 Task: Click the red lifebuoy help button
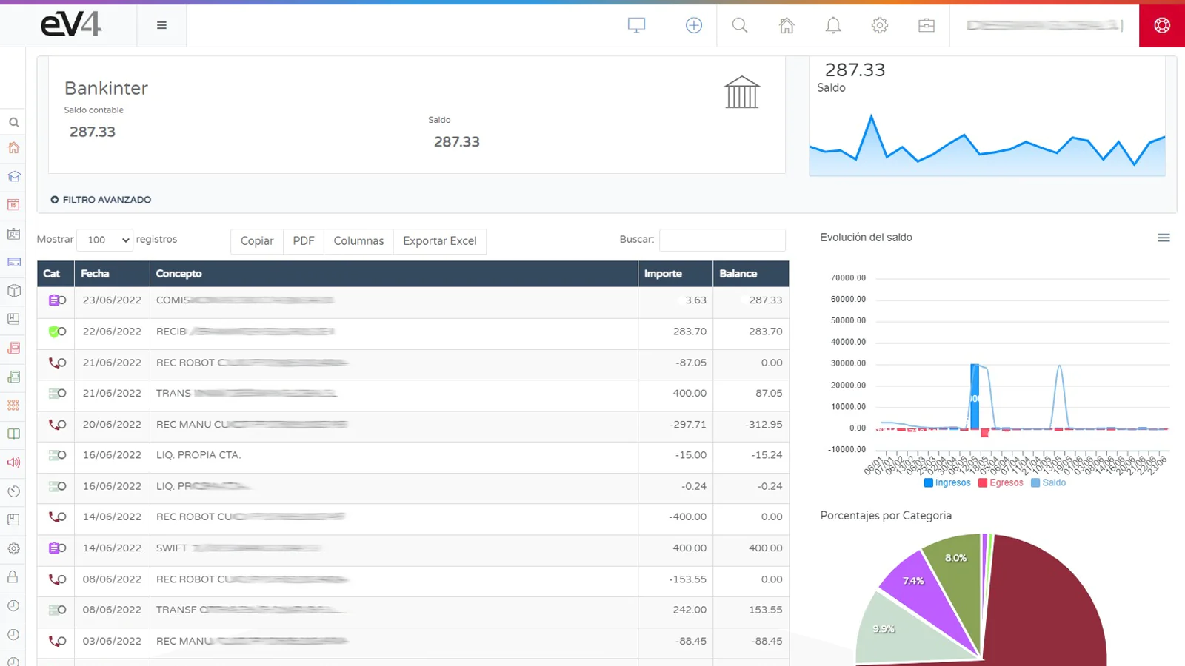click(1162, 25)
